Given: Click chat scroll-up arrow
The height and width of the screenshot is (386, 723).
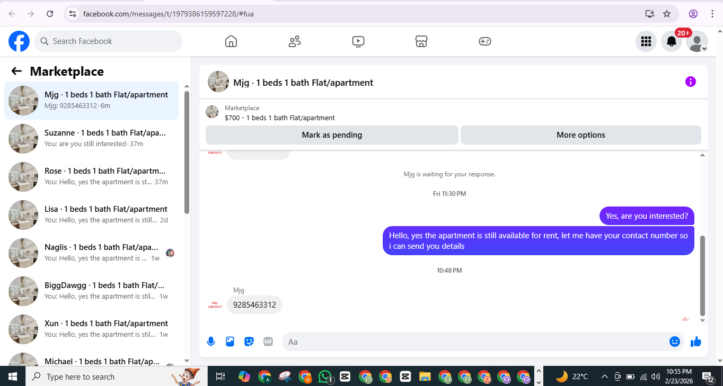Looking at the screenshot, I should [x=703, y=155].
